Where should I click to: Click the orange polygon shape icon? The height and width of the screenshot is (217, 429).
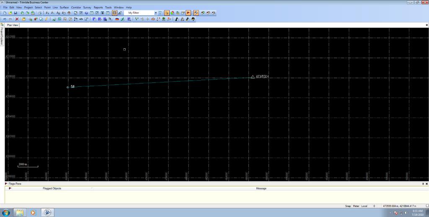[153, 19]
